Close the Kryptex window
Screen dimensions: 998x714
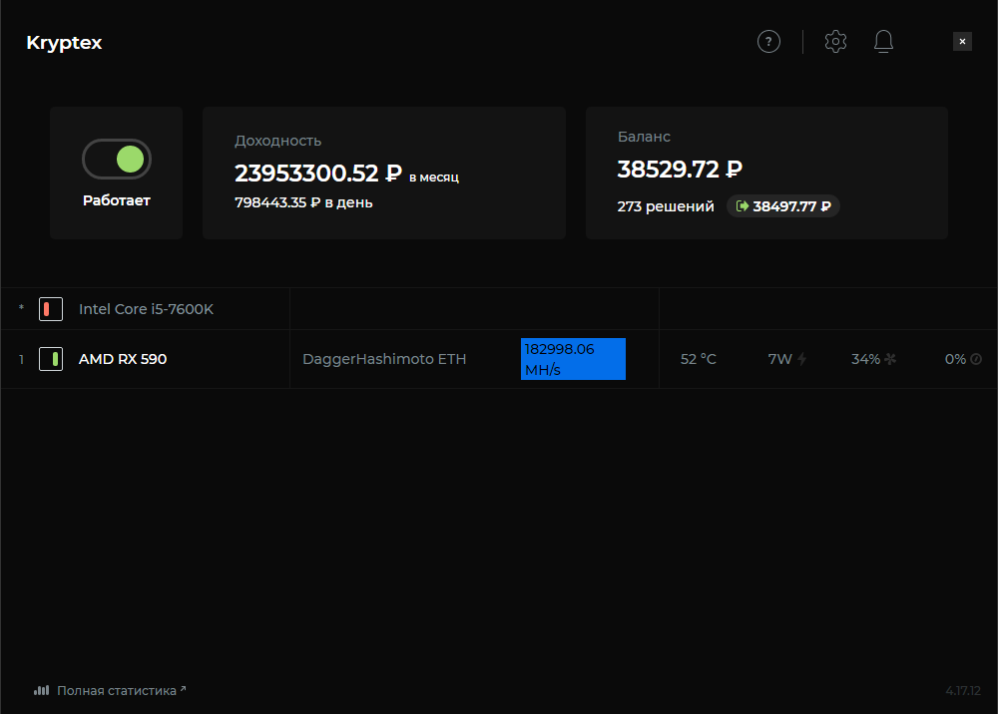pos(962,41)
